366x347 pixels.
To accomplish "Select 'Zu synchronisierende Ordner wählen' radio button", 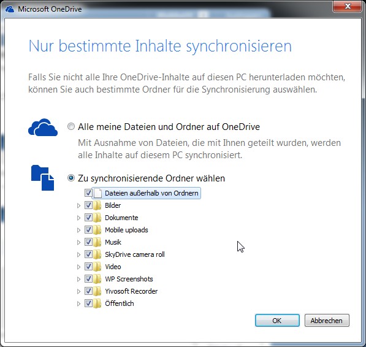I will (71, 178).
